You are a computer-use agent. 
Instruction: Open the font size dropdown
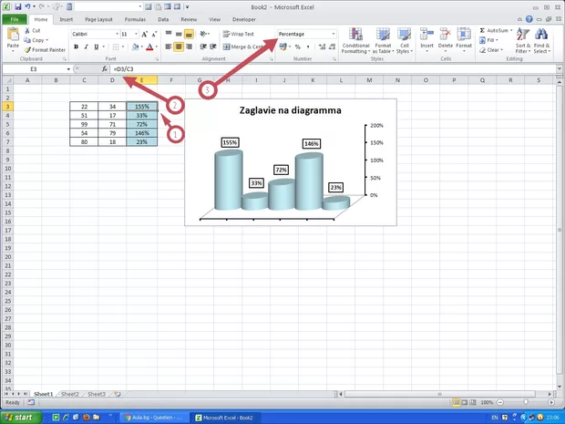(136, 34)
